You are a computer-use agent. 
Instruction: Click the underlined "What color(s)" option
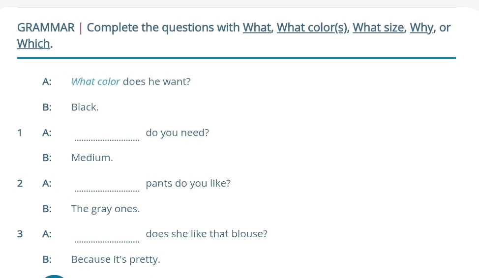[x=312, y=28]
